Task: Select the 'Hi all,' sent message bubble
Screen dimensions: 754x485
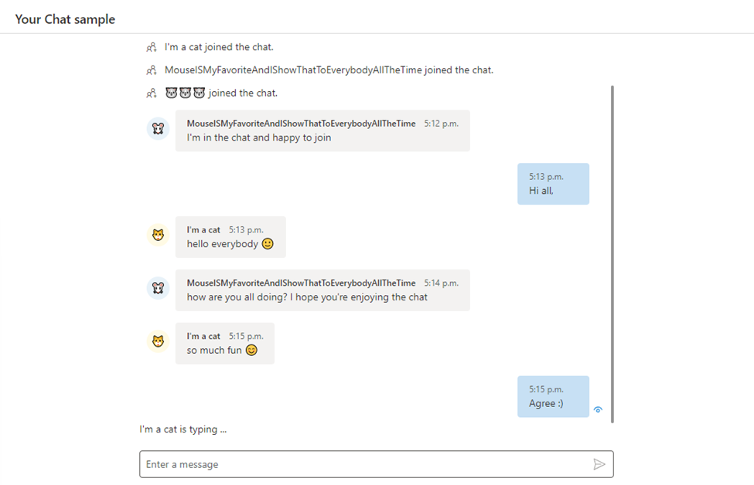Action: (553, 184)
